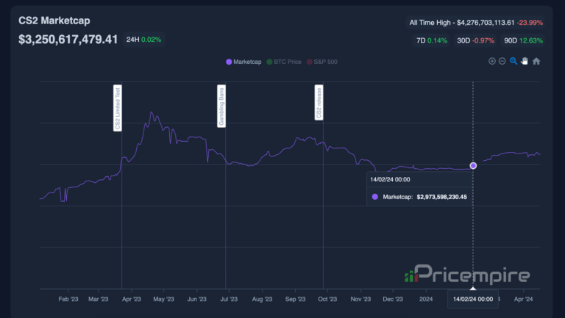Image resolution: width=565 pixels, height=318 pixels.
Task: Reset chart zoom with home icon
Action: (x=536, y=62)
